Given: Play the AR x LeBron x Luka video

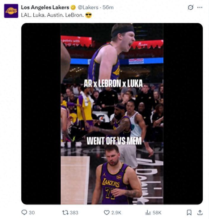Looking at the screenshot, I should click(x=112, y=114).
